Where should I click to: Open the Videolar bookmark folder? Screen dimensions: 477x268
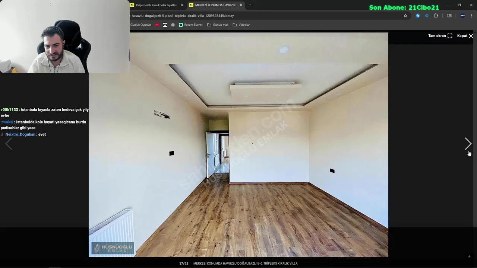click(x=241, y=25)
